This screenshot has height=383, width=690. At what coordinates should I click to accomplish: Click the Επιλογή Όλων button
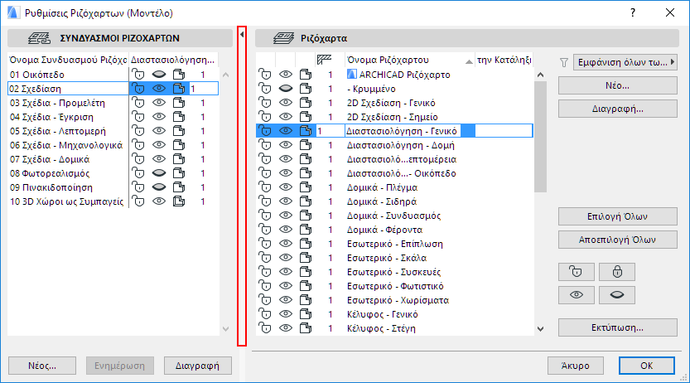point(618,217)
